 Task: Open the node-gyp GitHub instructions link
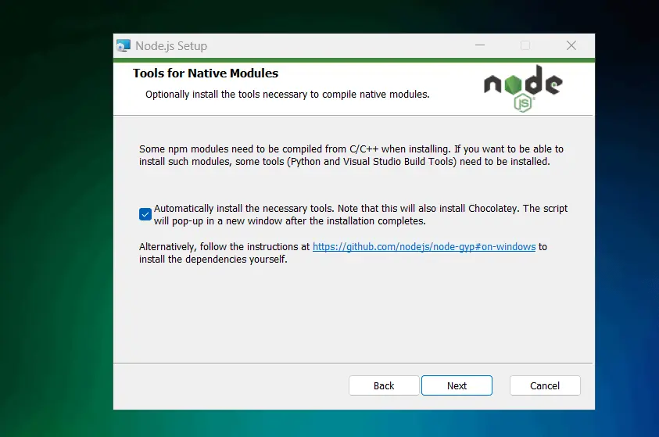coord(424,247)
